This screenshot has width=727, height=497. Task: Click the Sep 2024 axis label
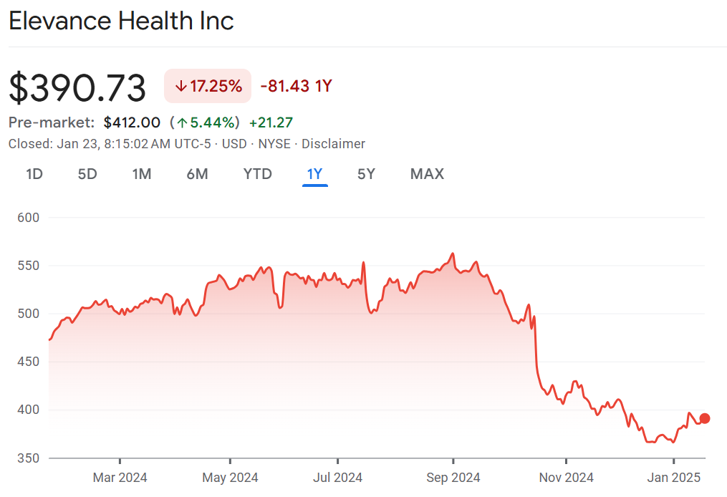pyautogui.click(x=452, y=478)
